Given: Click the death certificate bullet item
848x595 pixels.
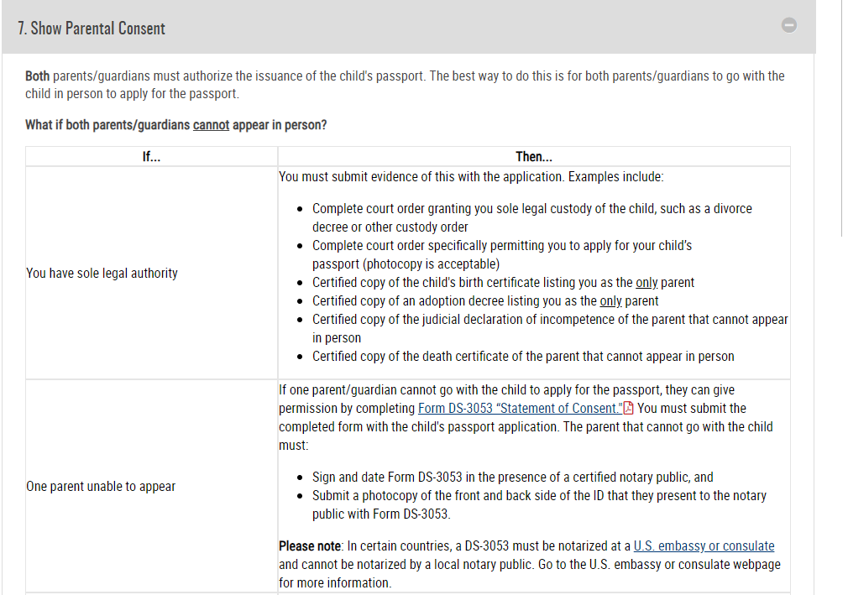Looking at the screenshot, I should coord(523,356).
